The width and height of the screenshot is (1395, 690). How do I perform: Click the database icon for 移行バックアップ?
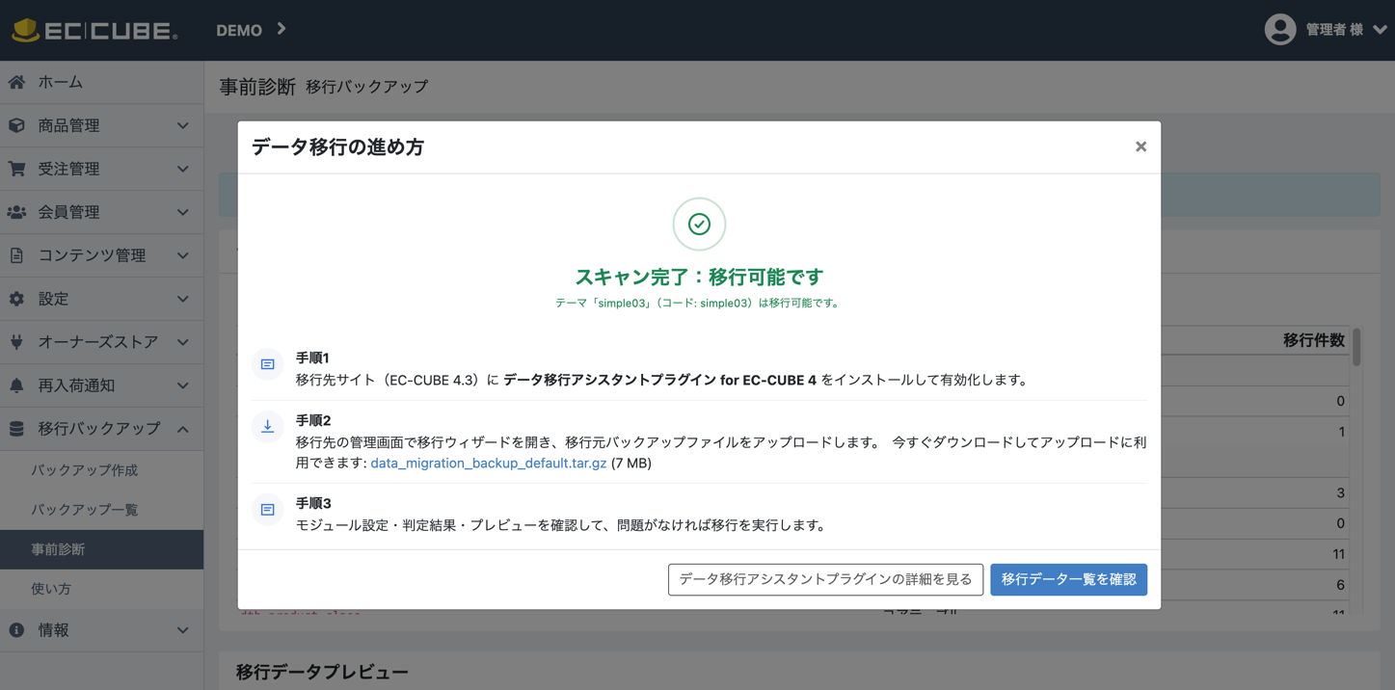16,429
